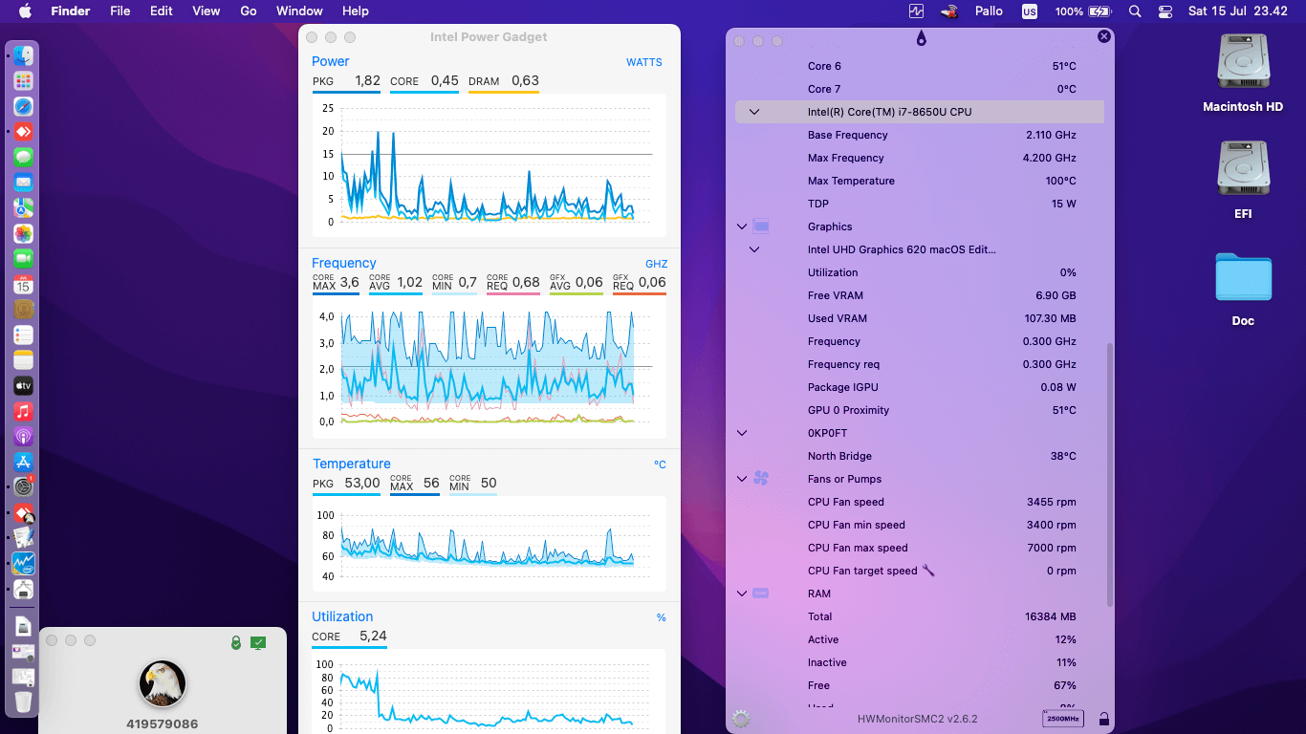Open App Store from the Dock
The width and height of the screenshot is (1306, 734).
coord(23,462)
